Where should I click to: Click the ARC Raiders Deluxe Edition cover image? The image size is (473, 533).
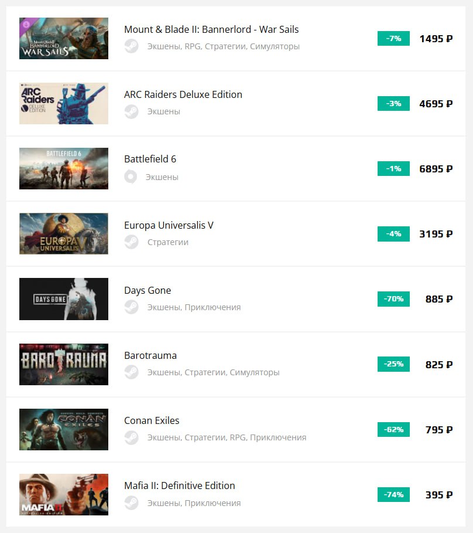click(x=64, y=103)
